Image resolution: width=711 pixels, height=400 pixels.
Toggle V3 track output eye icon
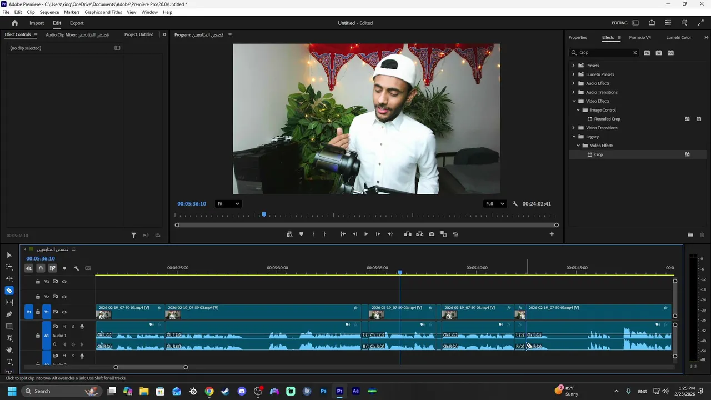coord(64,282)
